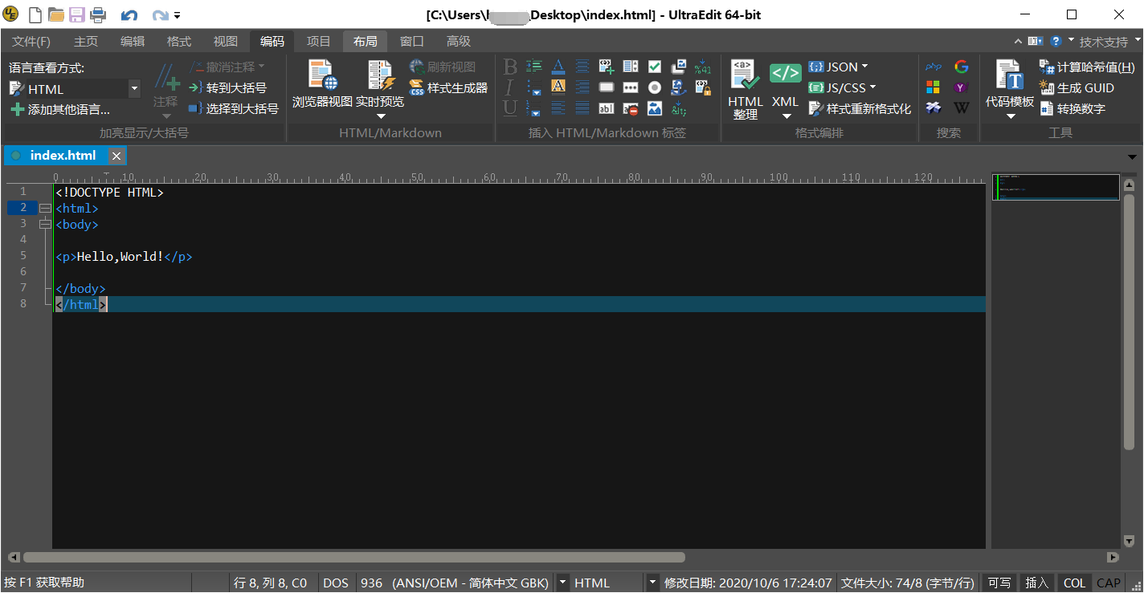Toggle COL column mode in status bar
1144x593 pixels.
[x=1074, y=583]
